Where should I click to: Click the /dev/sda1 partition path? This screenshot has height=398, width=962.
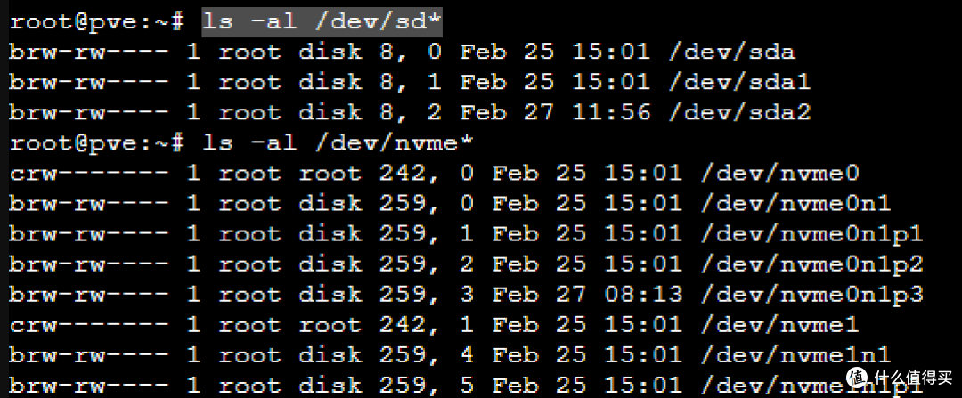(739, 82)
